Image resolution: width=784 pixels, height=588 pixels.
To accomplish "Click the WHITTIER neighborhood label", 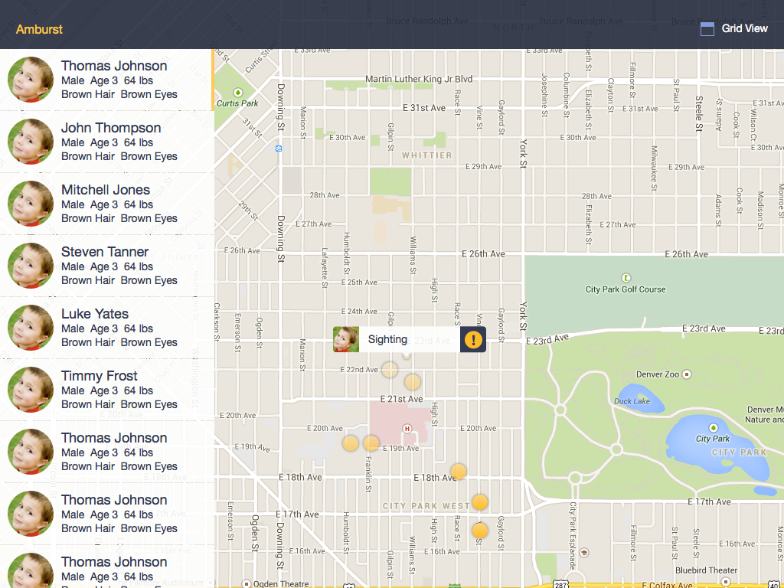I will pos(427,155).
